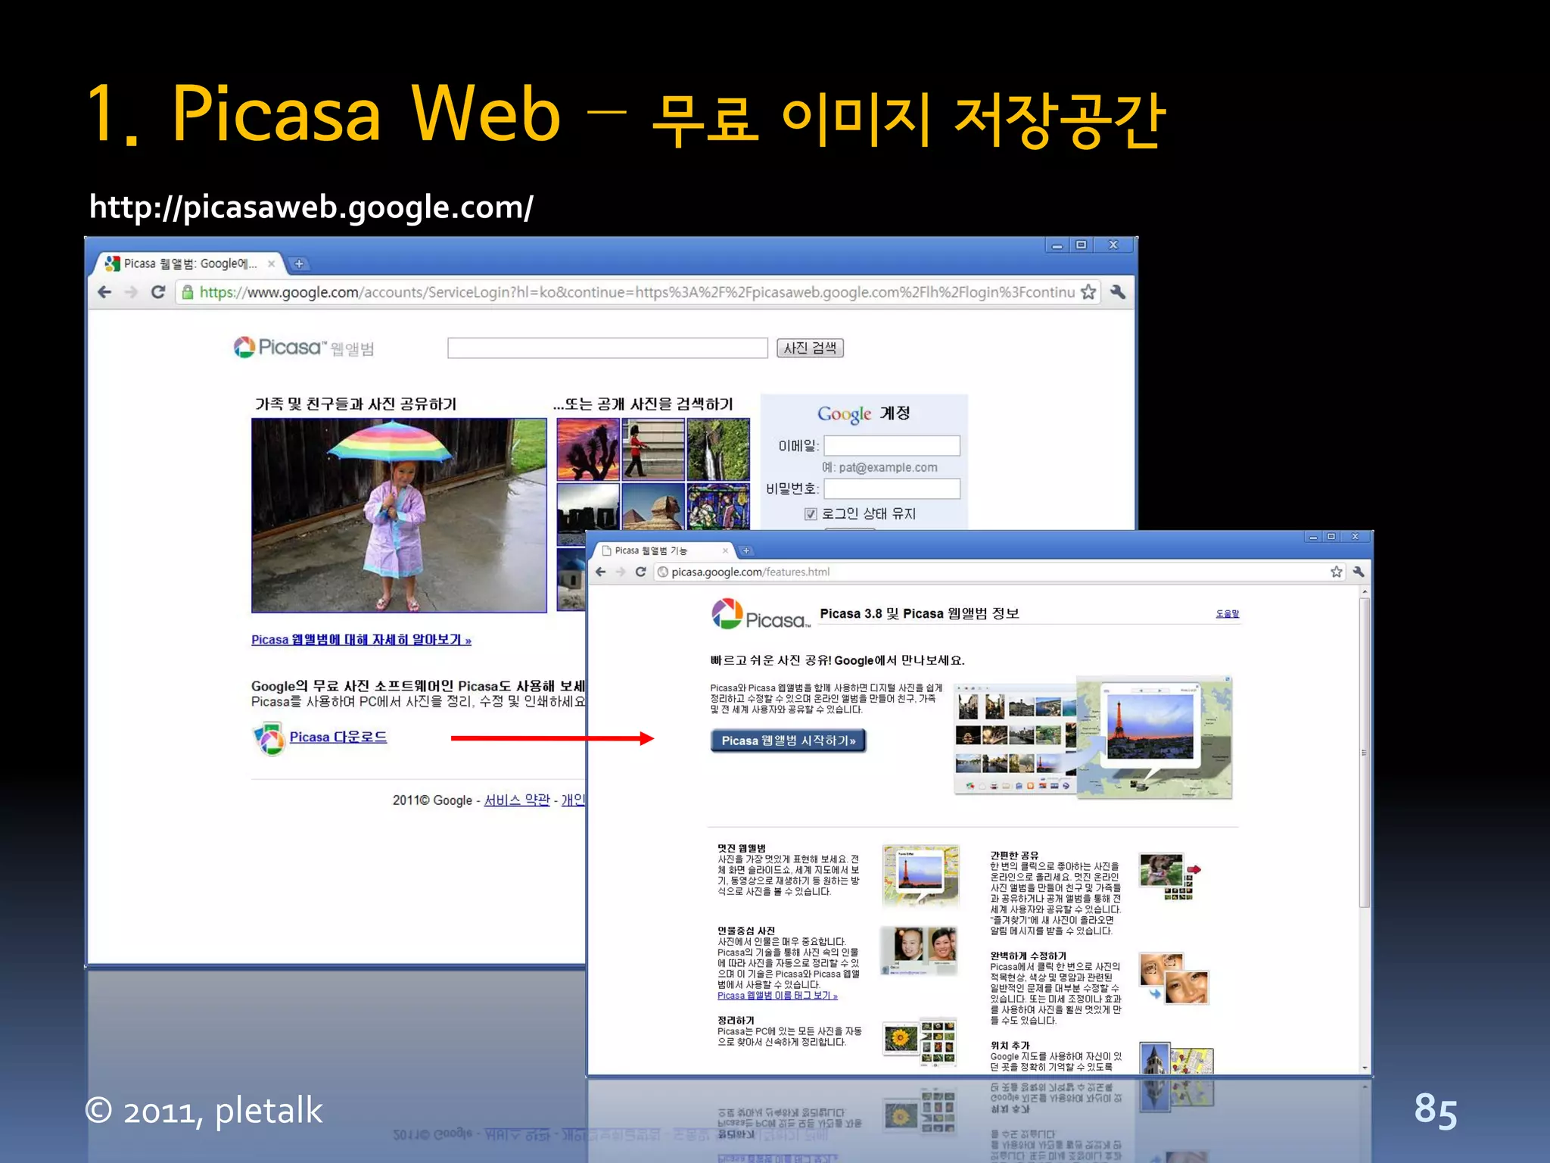The width and height of the screenshot is (1550, 1163).
Task: Click the photo search text field
Action: pyautogui.click(x=608, y=348)
